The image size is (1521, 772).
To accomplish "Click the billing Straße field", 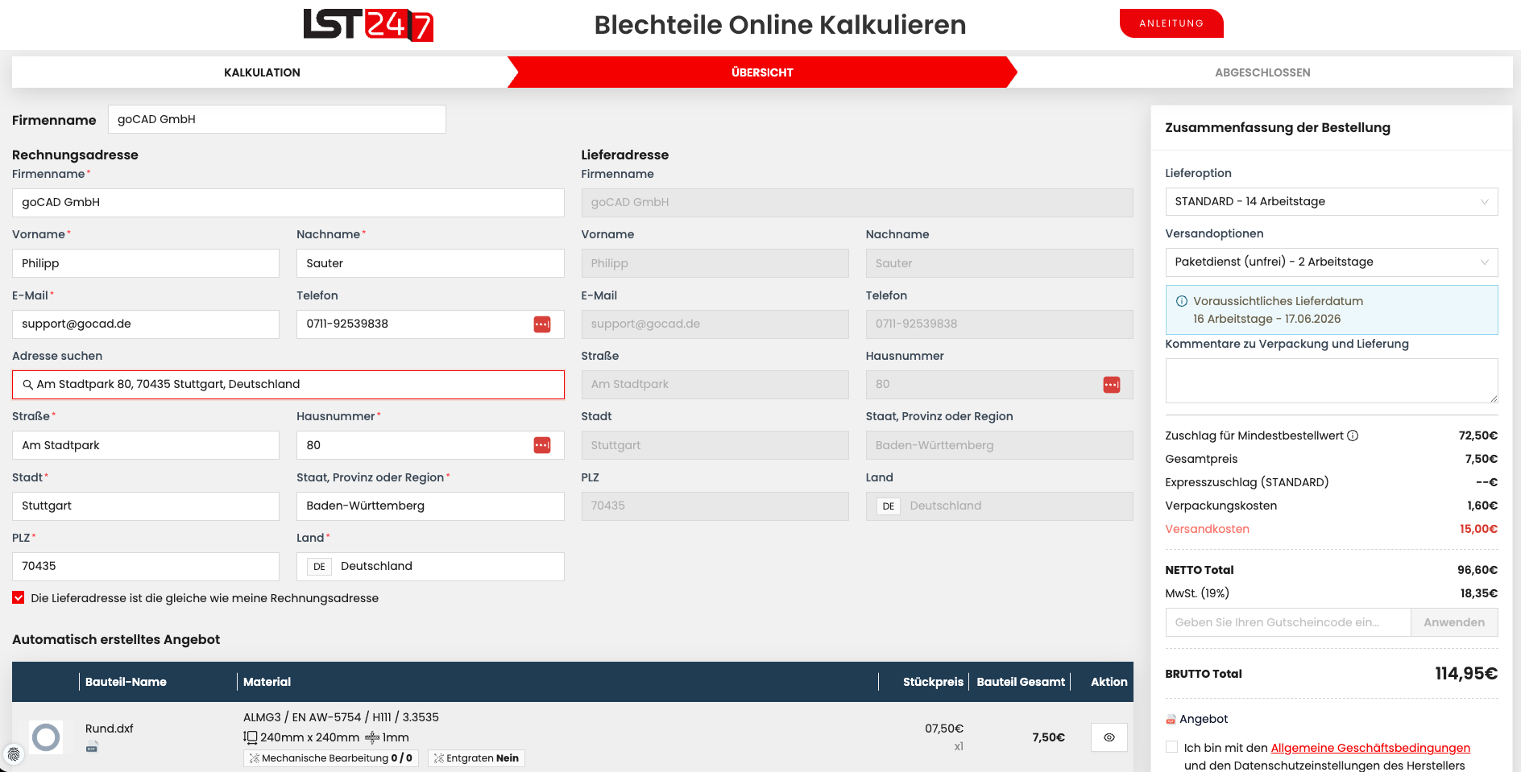I will [146, 445].
